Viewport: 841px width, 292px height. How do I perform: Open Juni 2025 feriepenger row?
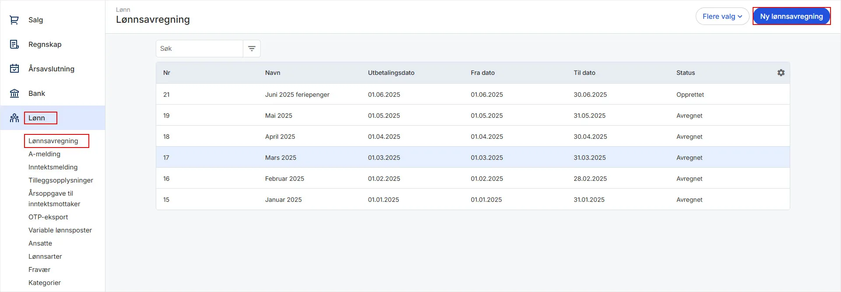tap(297, 95)
